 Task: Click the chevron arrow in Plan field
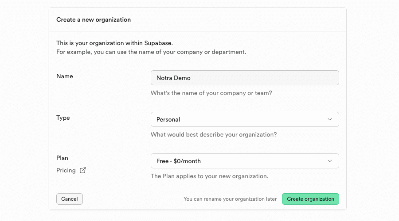pyautogui.click(x=329, y=161)
